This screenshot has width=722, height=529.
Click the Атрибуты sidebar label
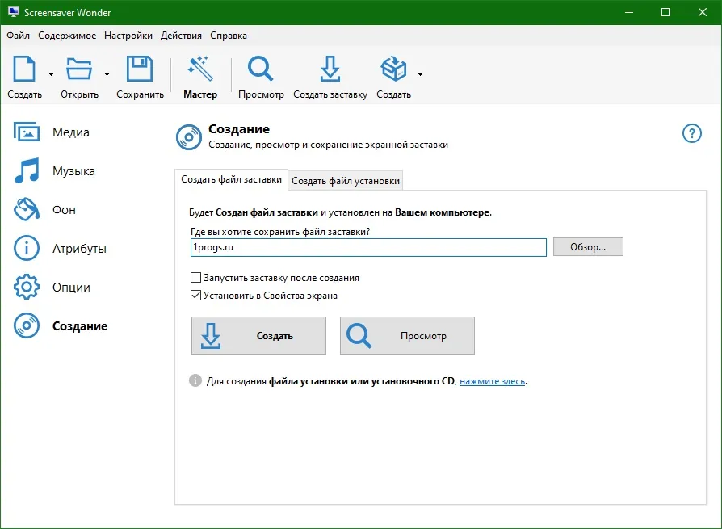(x=79, y=249)
